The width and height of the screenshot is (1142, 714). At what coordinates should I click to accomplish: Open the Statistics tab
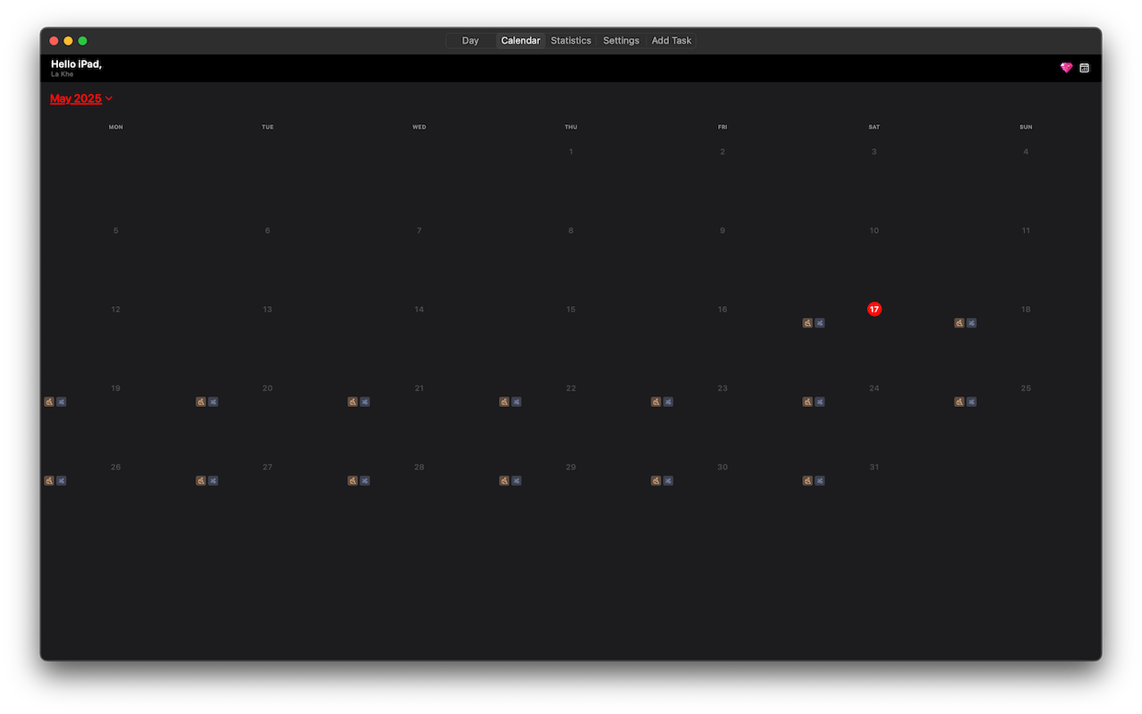click(571, 40)
